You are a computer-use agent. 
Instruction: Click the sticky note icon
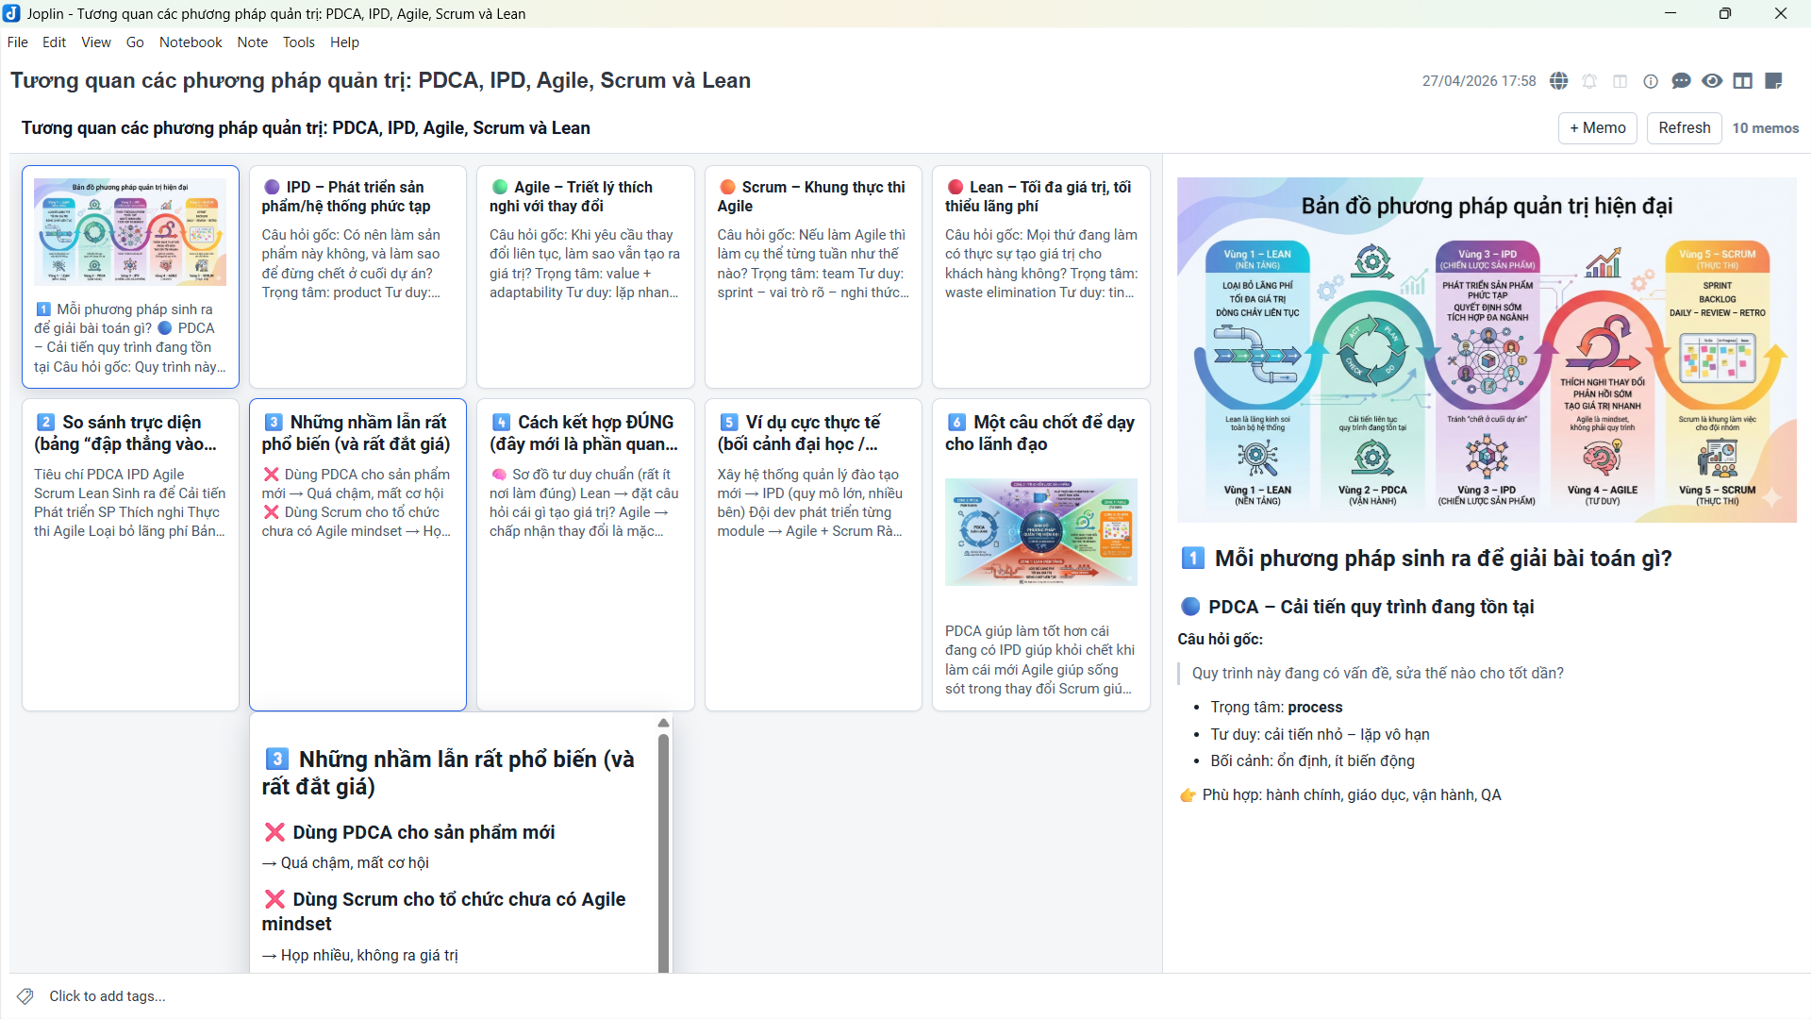point(1773,81)
